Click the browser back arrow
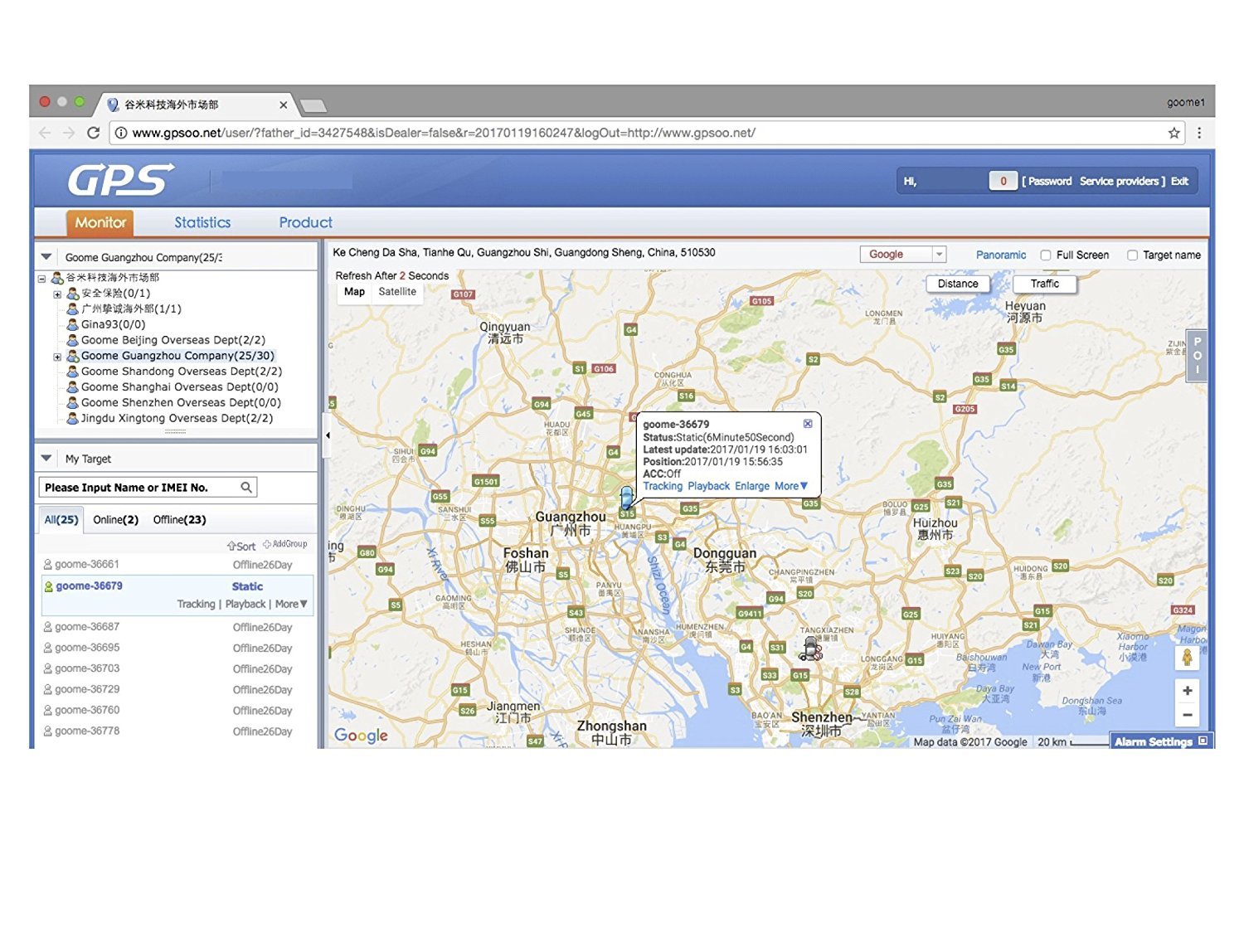The width and height of the screenshot is (1244, 933). click(45, 133)
